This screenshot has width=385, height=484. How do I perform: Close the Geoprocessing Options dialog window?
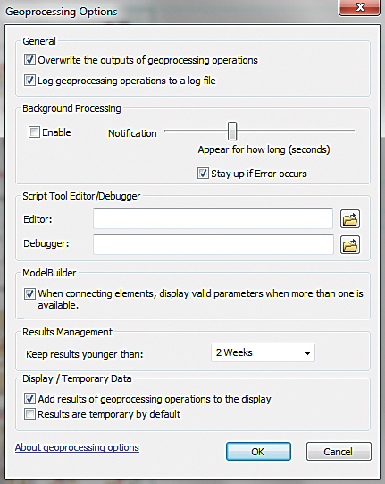(359, 7)
